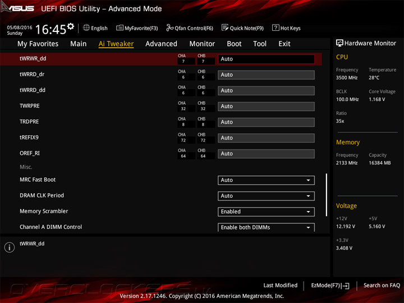Image resolution: width=404 pixels, height=303 pixels.
Task: Click the MRC Fast Boot label
Action: (x=38, y=180)
